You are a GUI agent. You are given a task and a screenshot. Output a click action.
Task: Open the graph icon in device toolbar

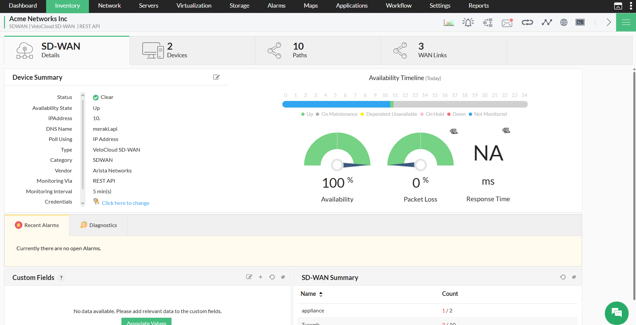[x=449, y=23]
